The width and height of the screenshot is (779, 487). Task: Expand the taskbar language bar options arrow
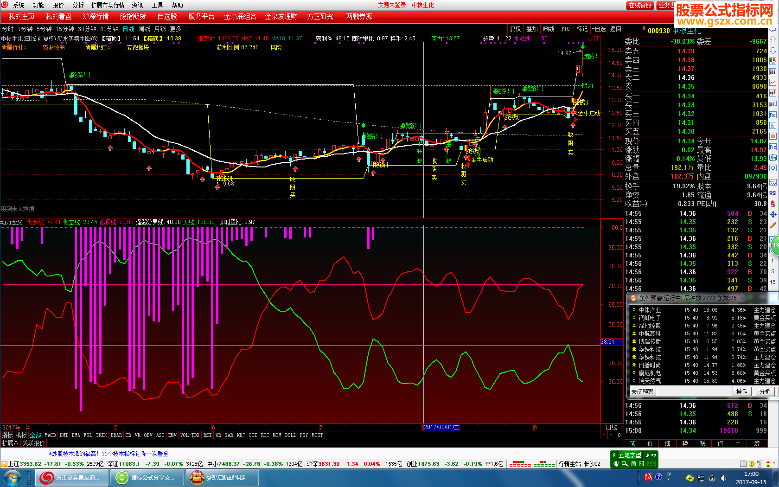point(668,479)
